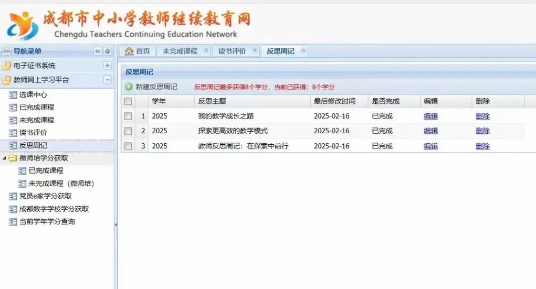Image resolution: width=536 pixels, height=289 pixels.
Task: Tick checkbox for 探索更高效的教学模式 row
Action: [128, 131]
